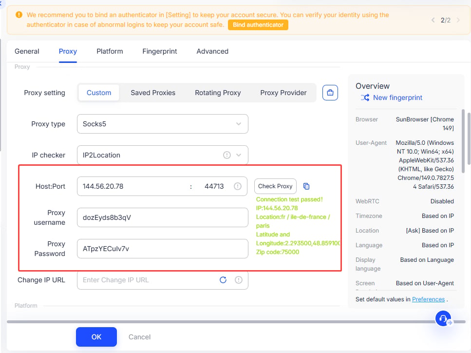
Task: Choose the Proxy Provider setting
Action: 283,93
